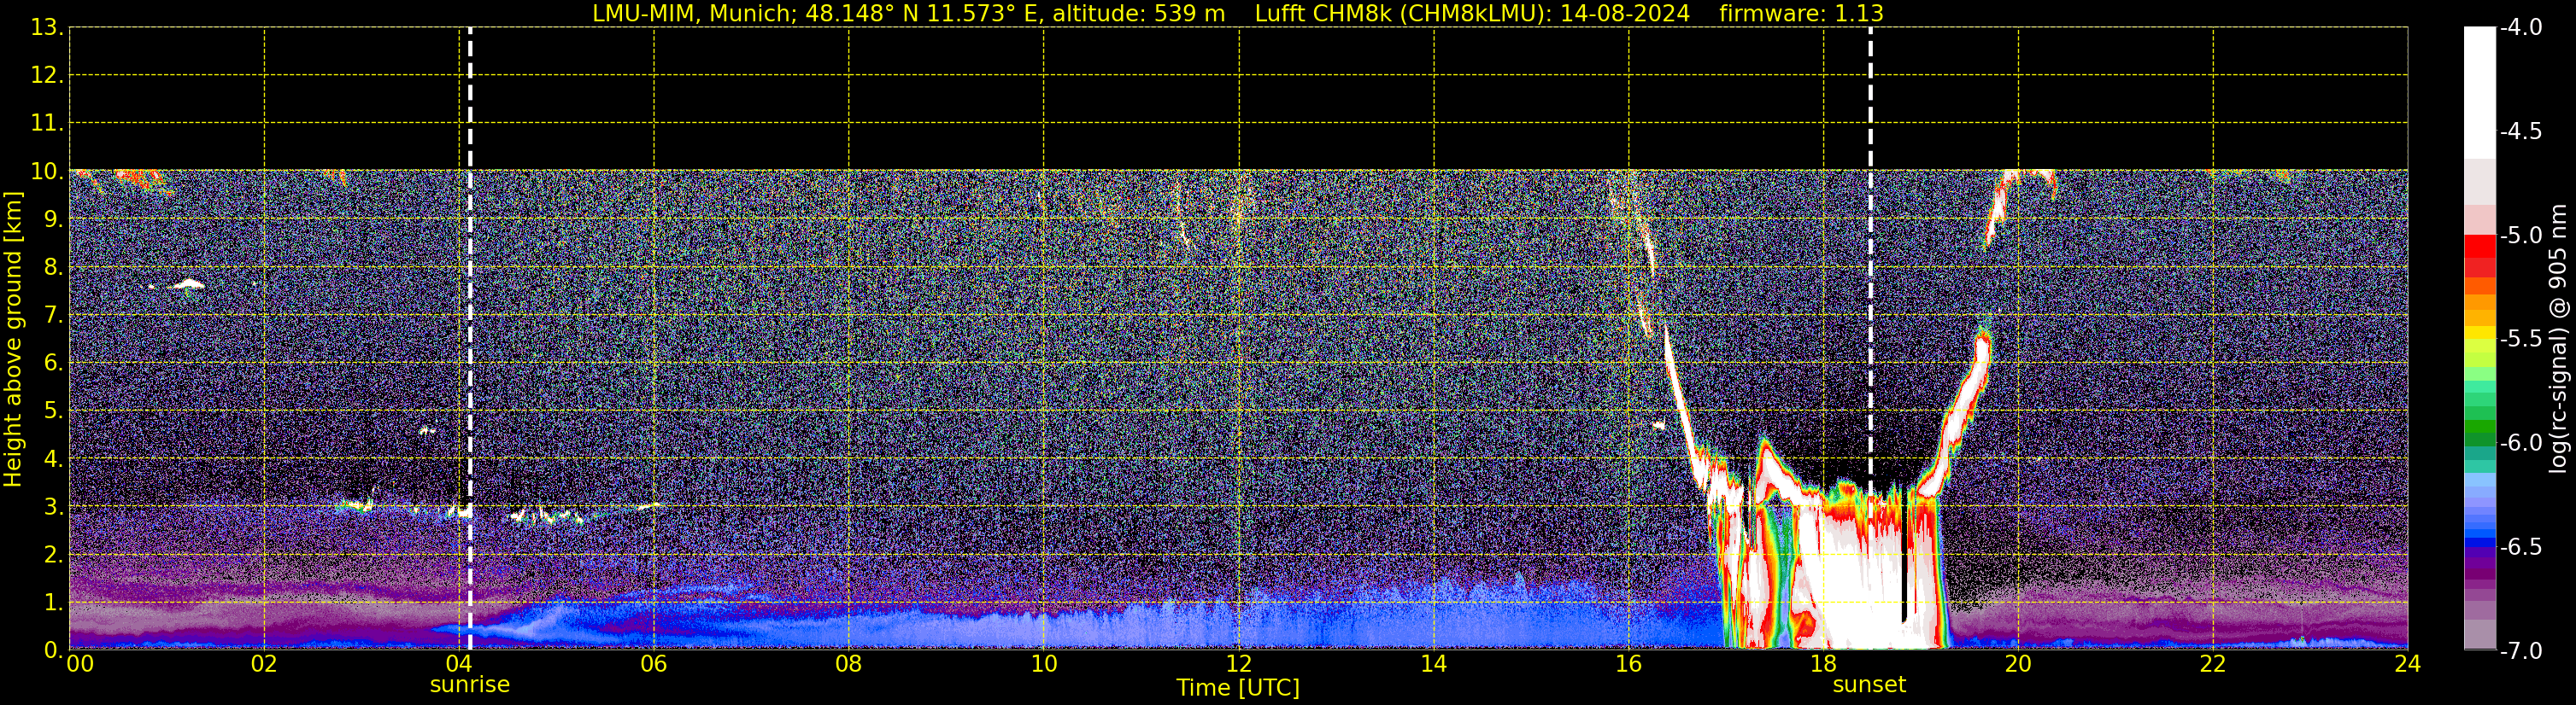The height and width of the screenshot is (705, 2576).
Task: Click the 'Height above ground [km]' axis label
Action: point(13,340)
